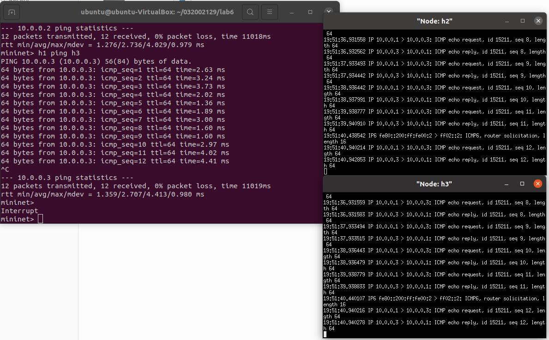
Task: Click the "Node: h3" title bar text
Action: pyautogui.click(x=434, y=184)
